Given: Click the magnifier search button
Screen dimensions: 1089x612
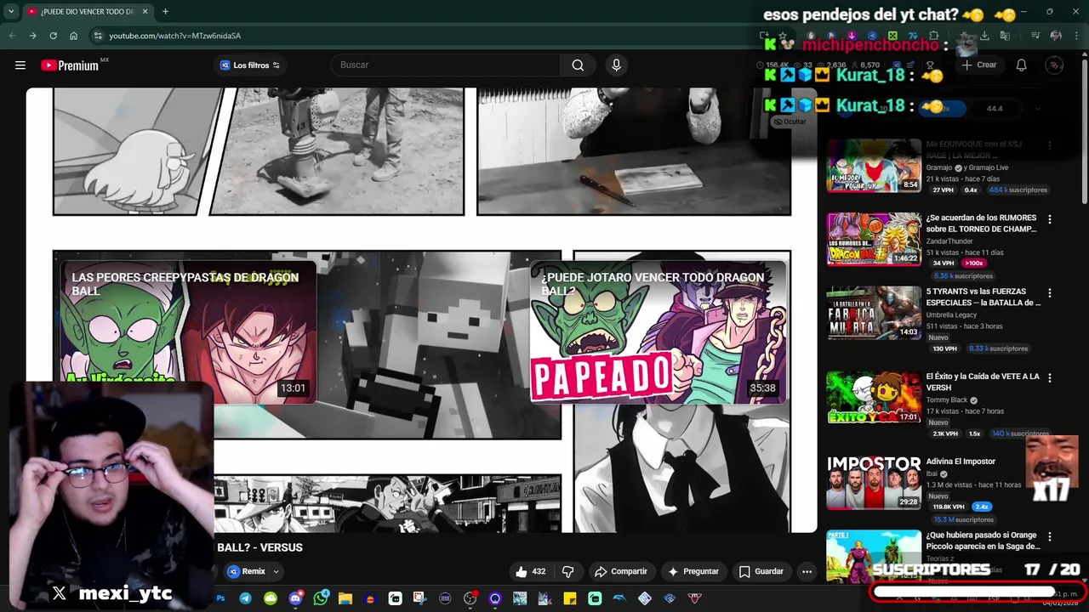Looking at the screenshot, I should point(578,65).
